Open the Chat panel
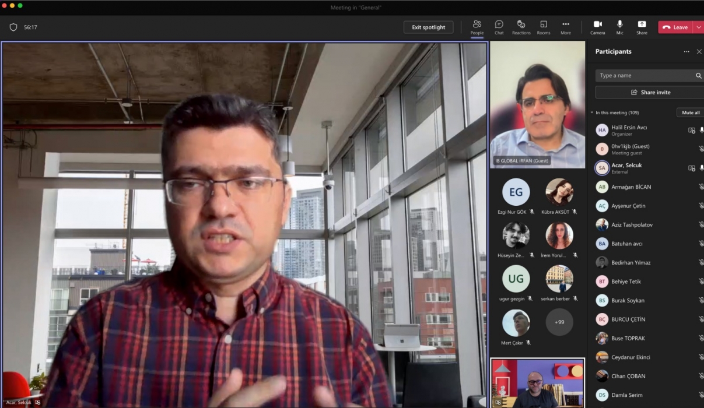The image size is (704, 408). click(x=499, y=27)
